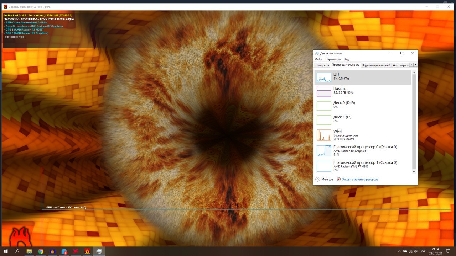The image size is (456, 256).
Task: Select the Память performance item
Action: (x=363, y=92)
